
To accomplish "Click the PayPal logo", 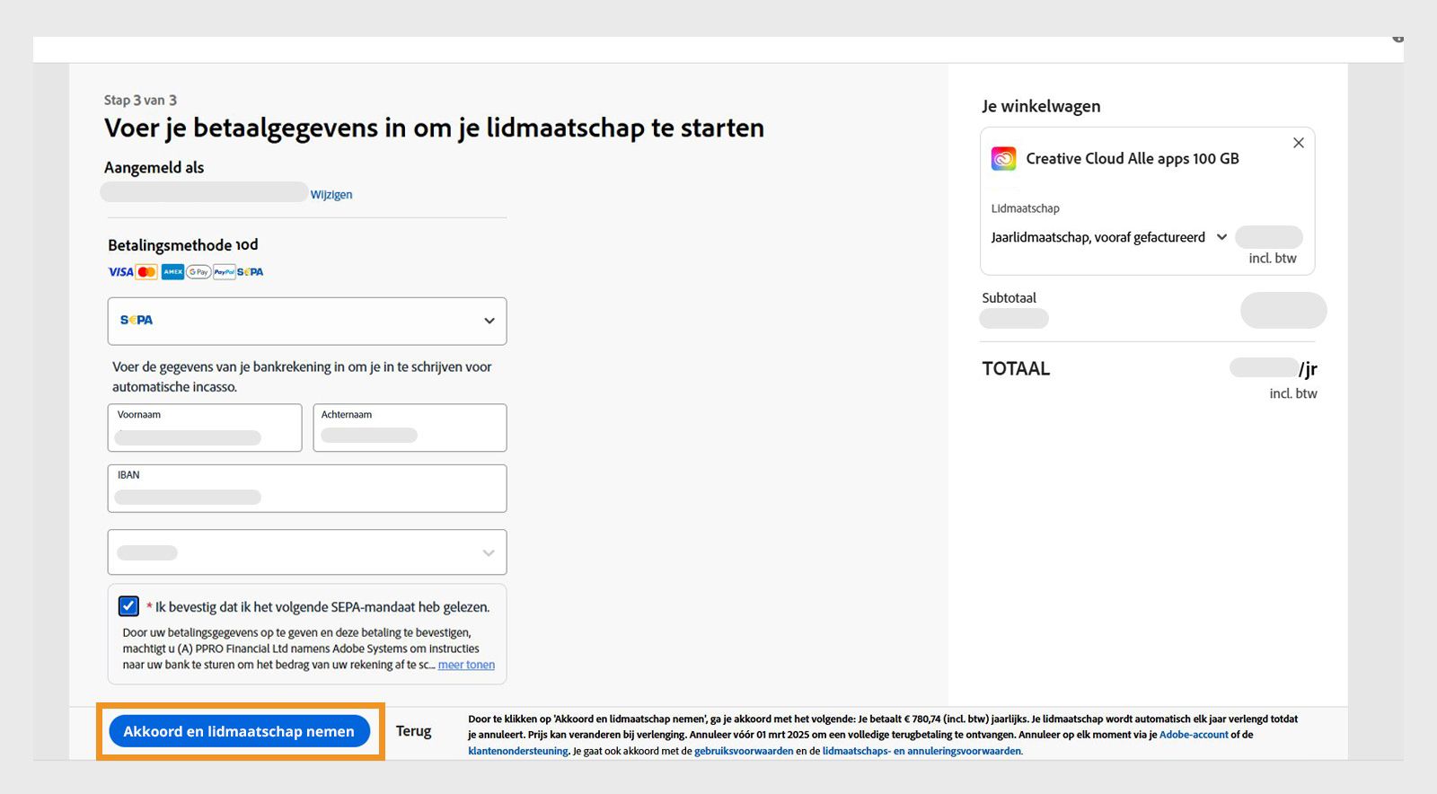I will click(x=225, y=272).
